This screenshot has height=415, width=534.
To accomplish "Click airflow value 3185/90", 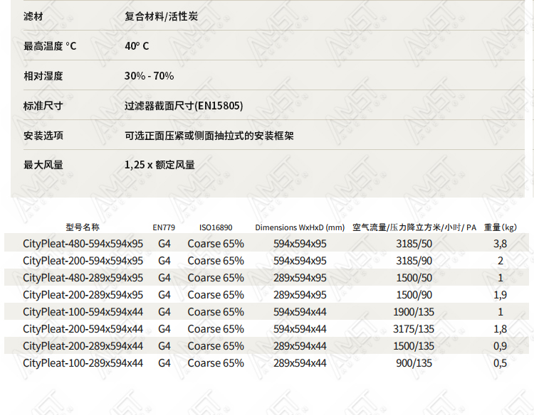I will (414, 261).
